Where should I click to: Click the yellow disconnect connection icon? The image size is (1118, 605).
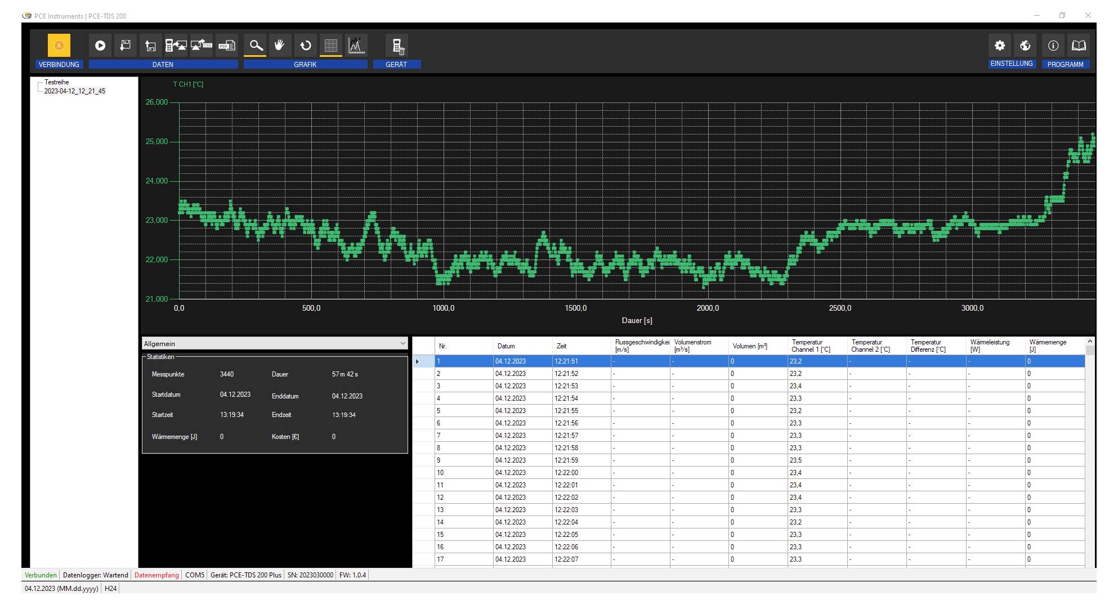tap(59, 46)
